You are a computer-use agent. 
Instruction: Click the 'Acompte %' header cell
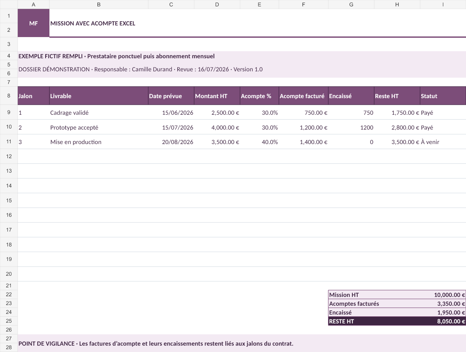(259, 96)
